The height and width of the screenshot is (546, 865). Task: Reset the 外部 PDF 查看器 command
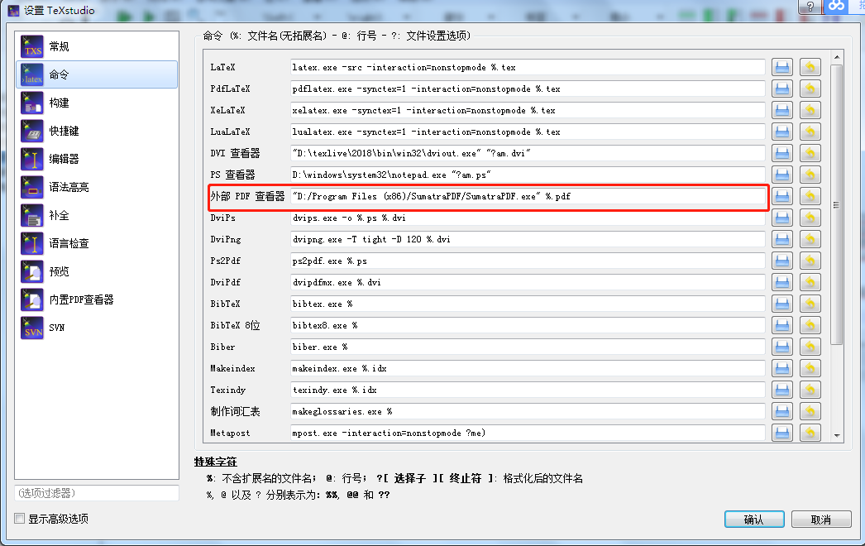click(x=810, y=197)
